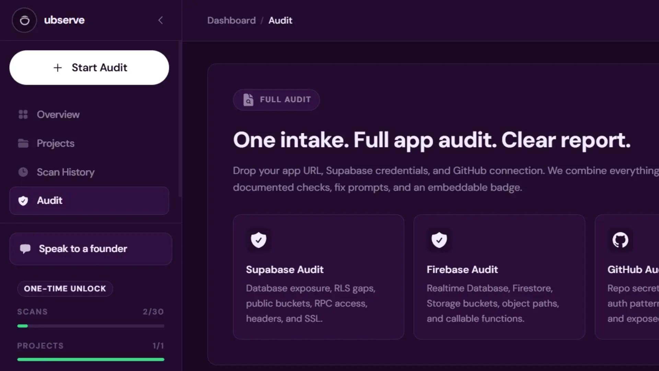
Task: Click the PROJECTS usage label
Action: point(40,346)
